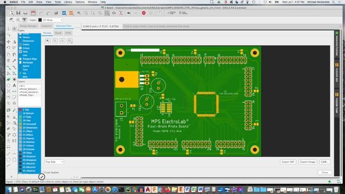Click the red Stop command icon
This screenshot has height=194, width=345.
pos(144,13)
